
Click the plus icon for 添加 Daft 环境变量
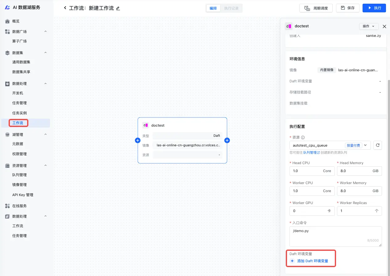click(x=292, y=261)
